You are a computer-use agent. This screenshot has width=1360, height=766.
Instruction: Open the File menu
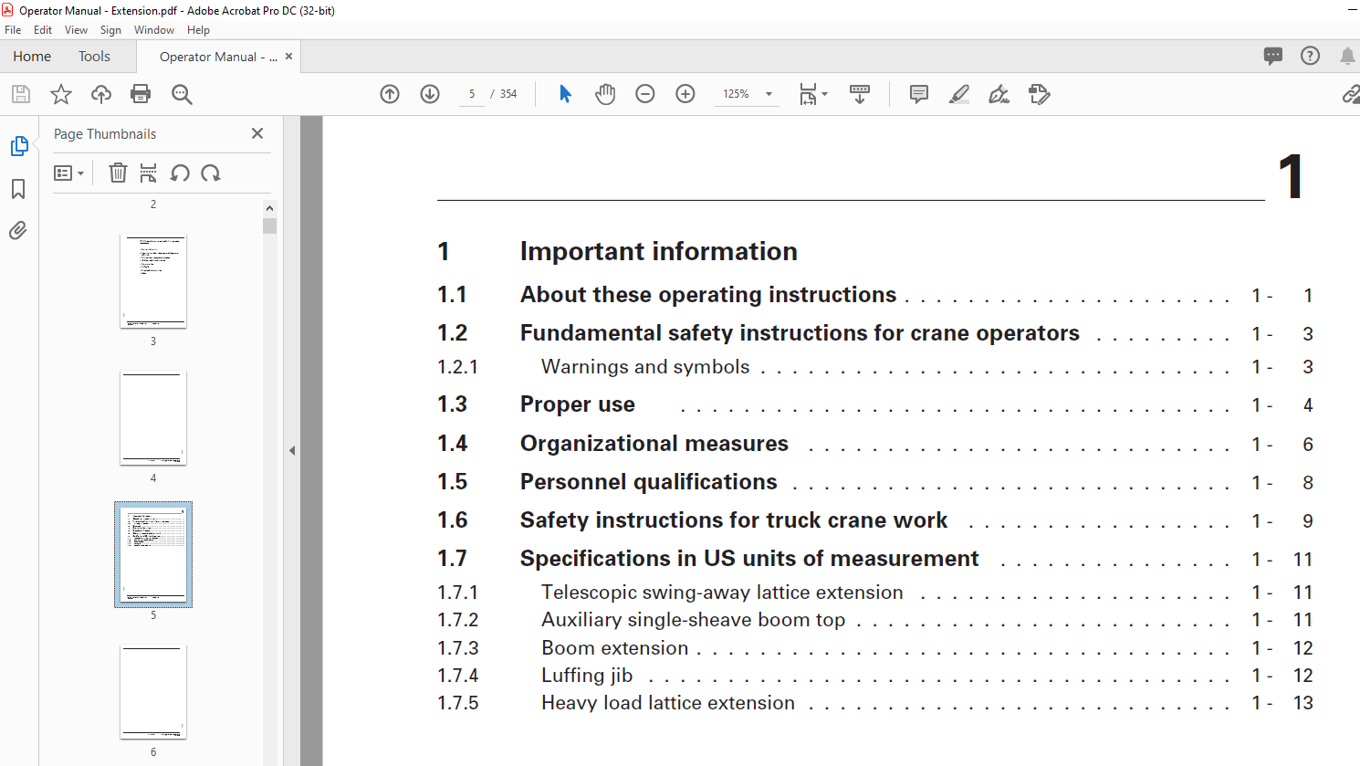point(13,30)
